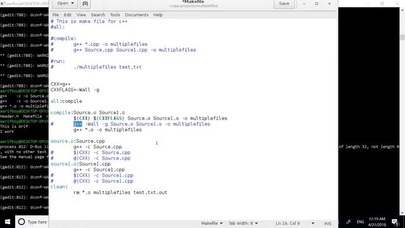Click the terminal window's vertical scrollbar thumb

(x=402, y=37)
